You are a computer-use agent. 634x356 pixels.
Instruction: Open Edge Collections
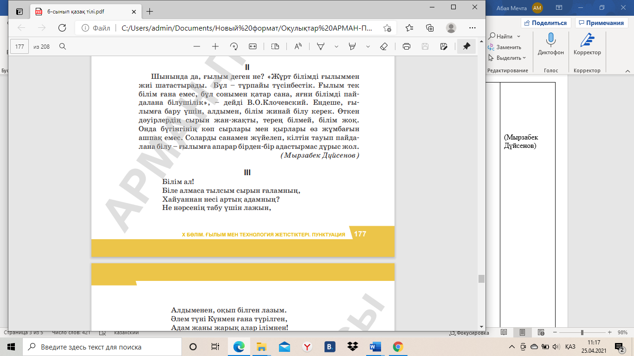[430, 28]
